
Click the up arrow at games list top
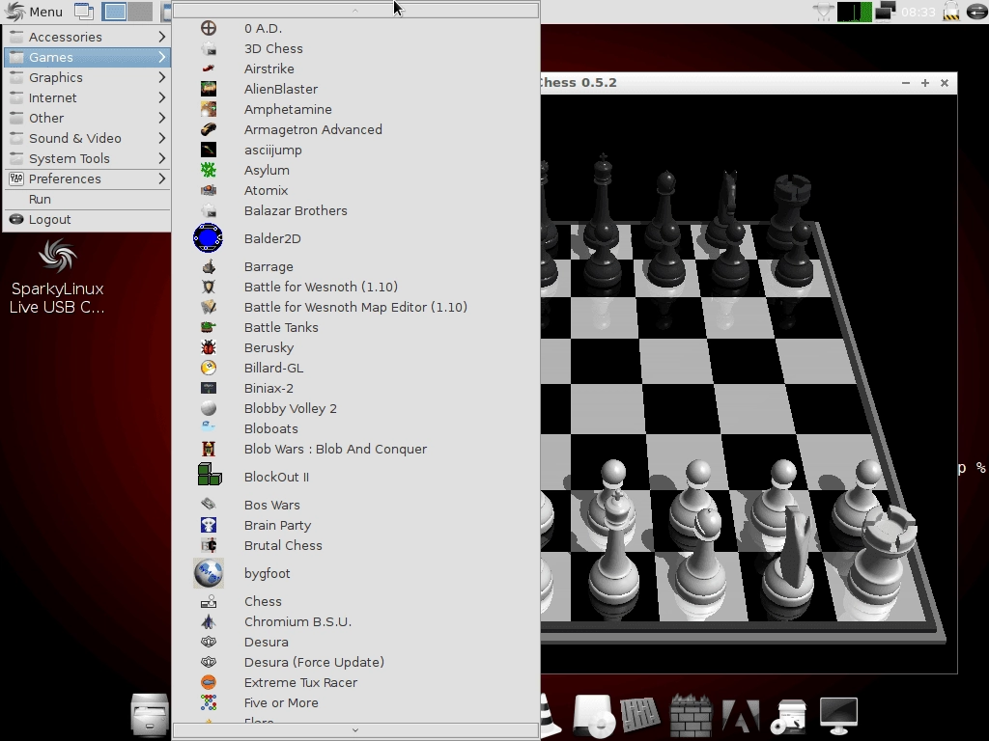point(355,11)
